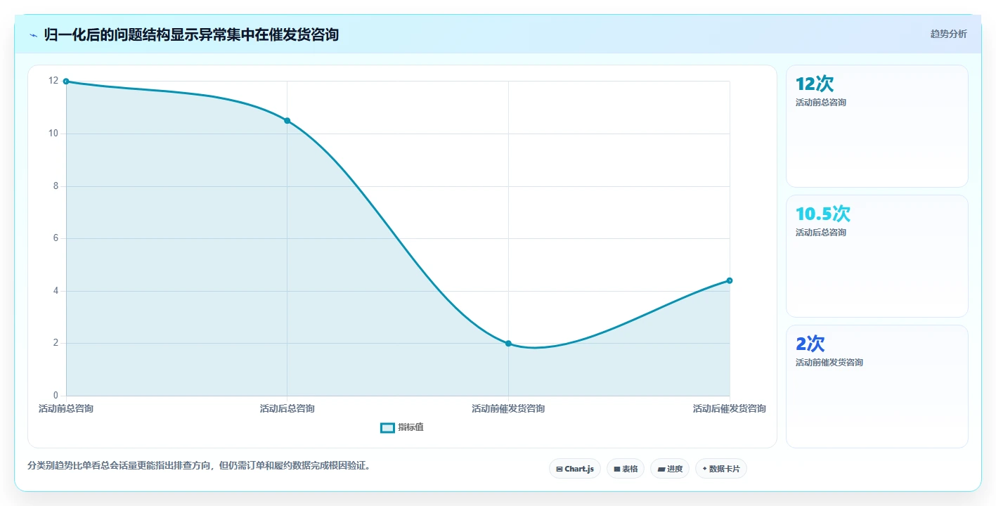The height and width of the screenshot is (506, 996).
Task: Click the x-axis label 活动前催发货咨询
Action: [x=508, y=408]
